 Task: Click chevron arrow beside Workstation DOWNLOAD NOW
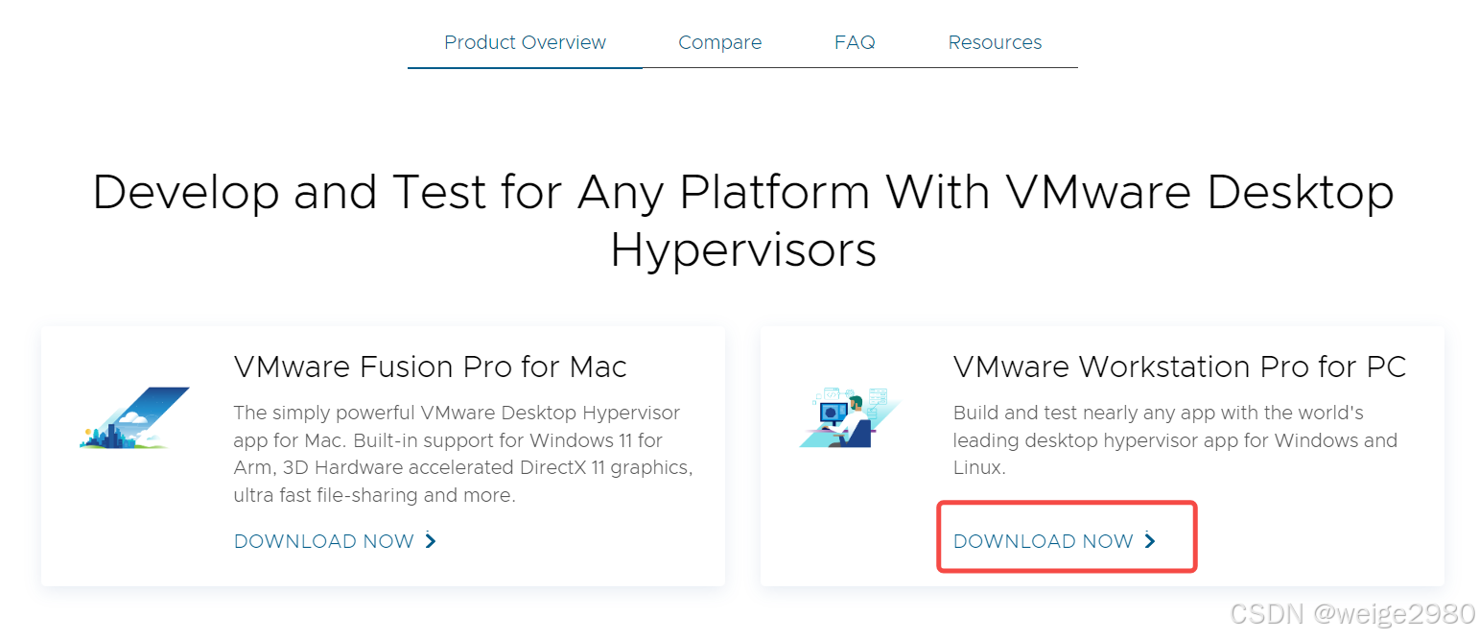click(1150, 541)
